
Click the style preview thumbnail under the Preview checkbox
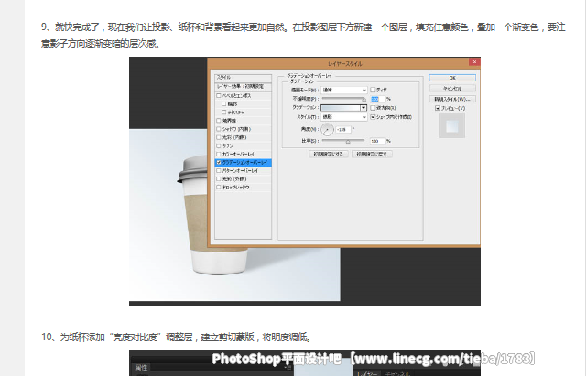pyautogui.click(x=451, y=127)
